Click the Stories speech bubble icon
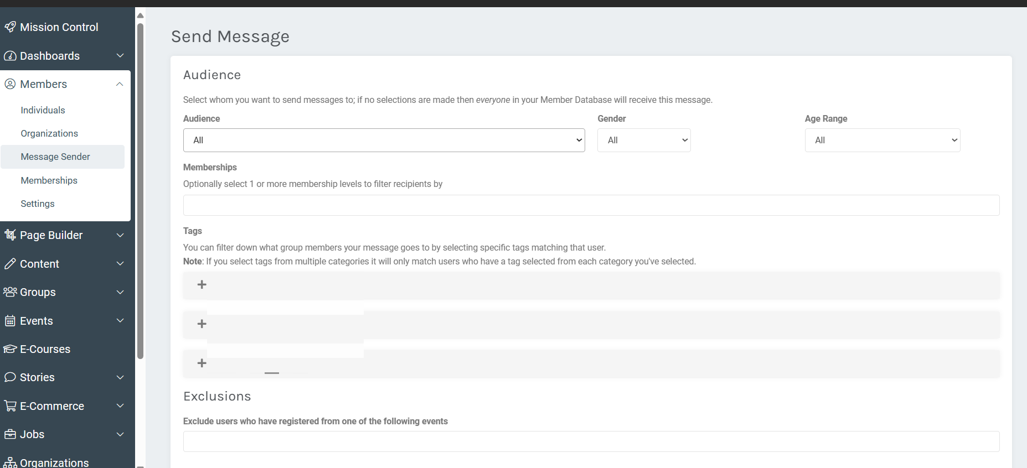The height and width of the screenshot is (468, 1027). coord(10,377)
